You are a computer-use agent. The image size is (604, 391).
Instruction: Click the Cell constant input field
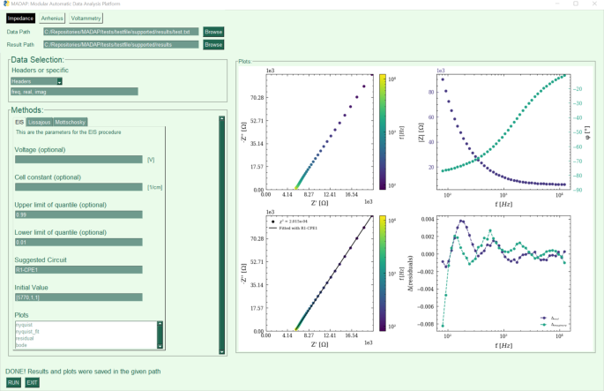[78, 187]
